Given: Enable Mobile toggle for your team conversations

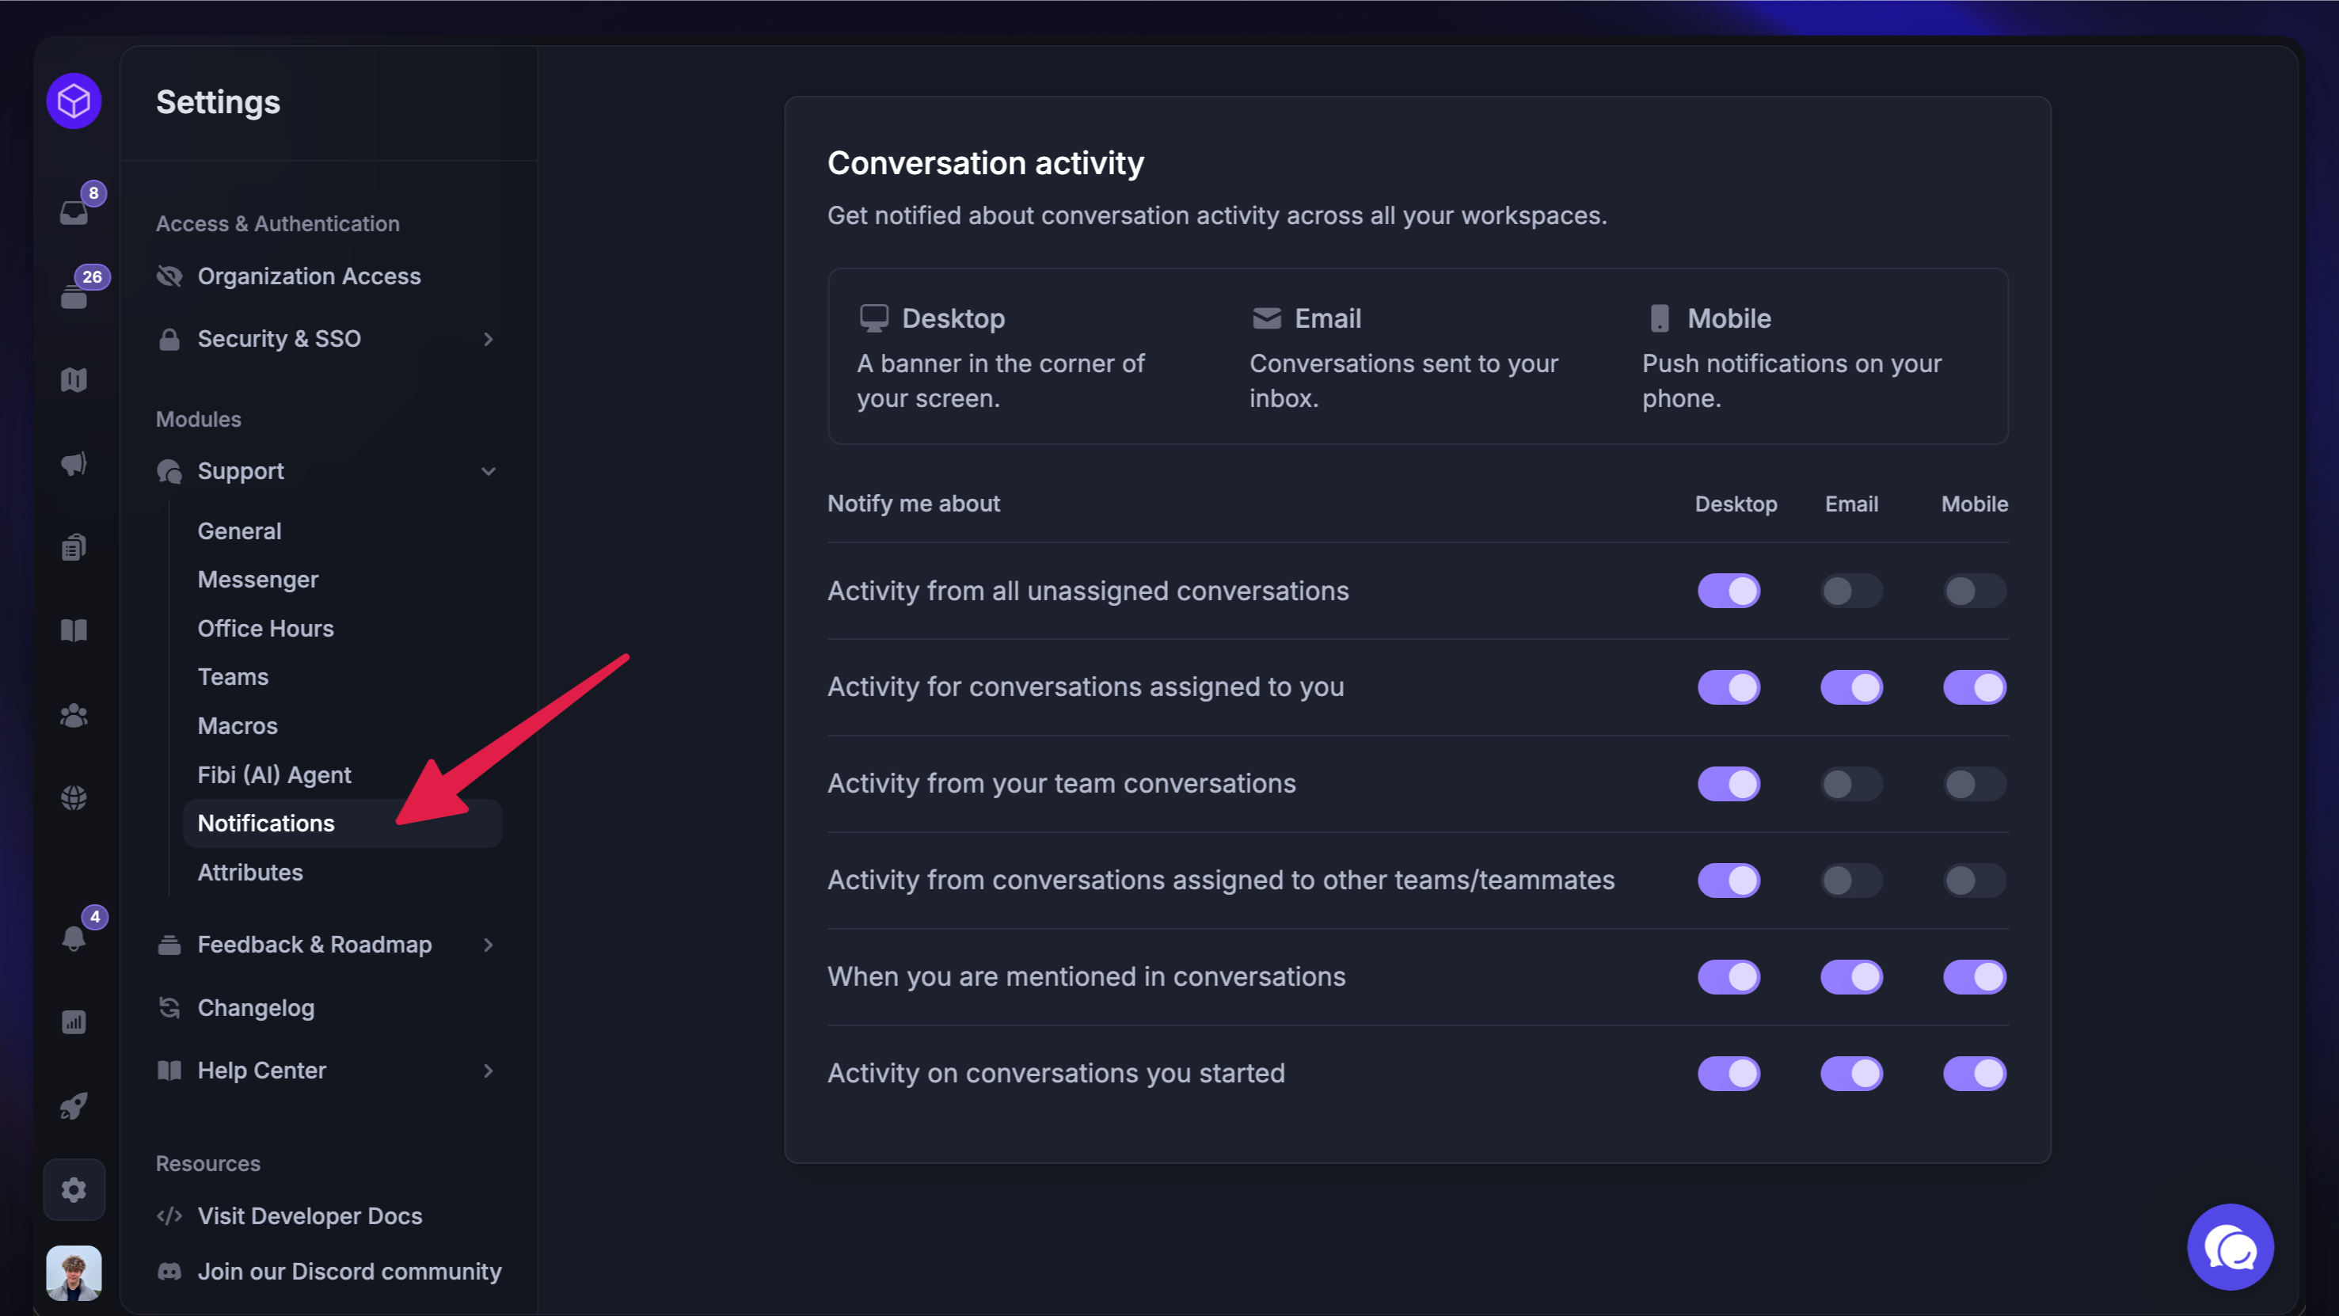Looking at the screenshot, I should click(x=1974, y=784).
